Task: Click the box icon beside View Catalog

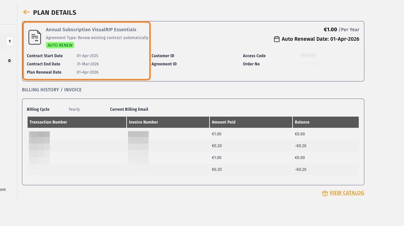Action: point(325,193)
